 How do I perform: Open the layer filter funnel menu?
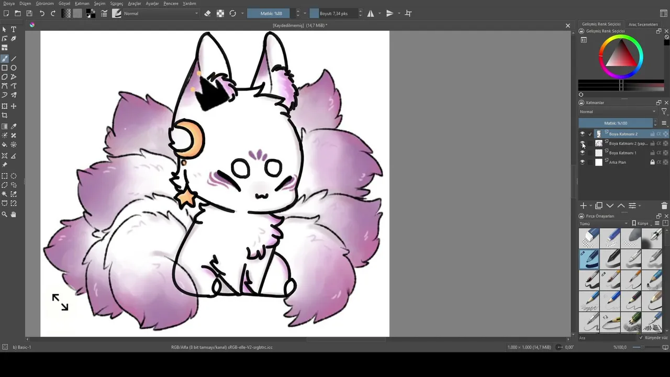[664, 112]
